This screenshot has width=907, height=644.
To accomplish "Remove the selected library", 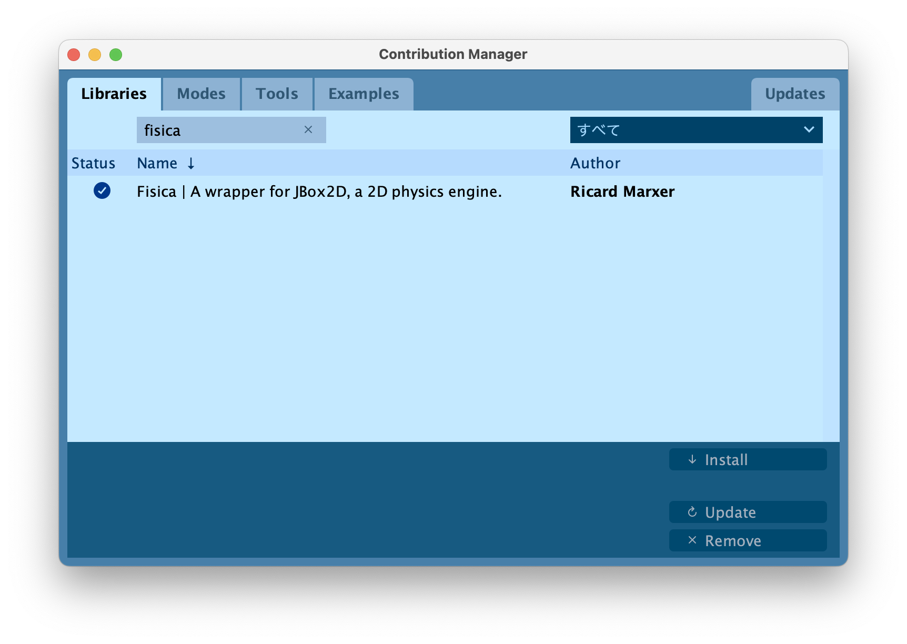I will [748, 540].
